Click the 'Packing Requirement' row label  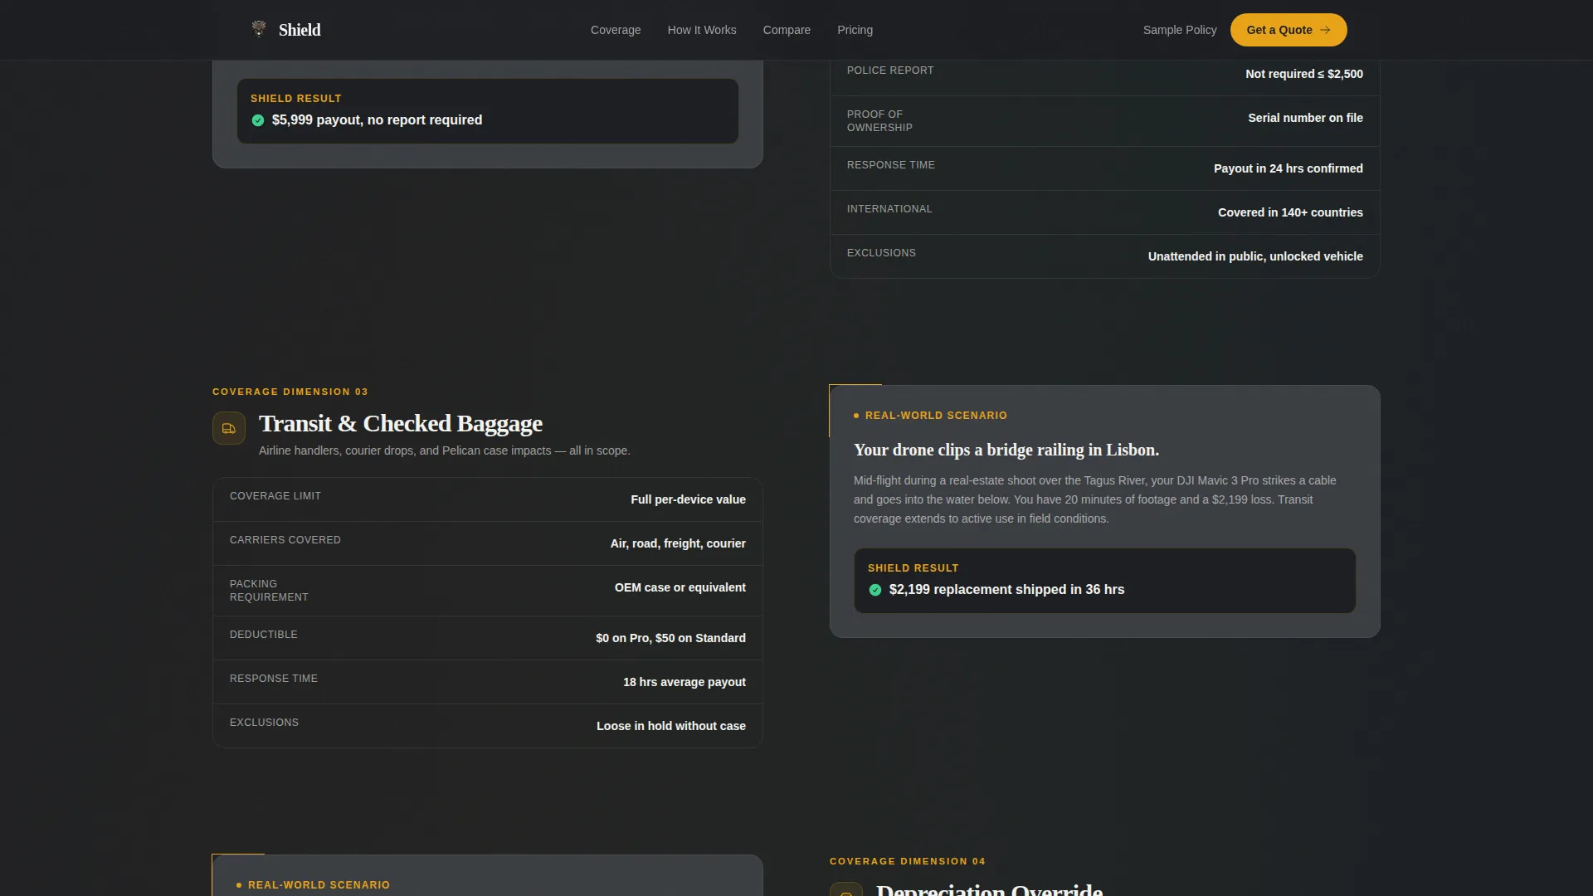click(269, 591)
